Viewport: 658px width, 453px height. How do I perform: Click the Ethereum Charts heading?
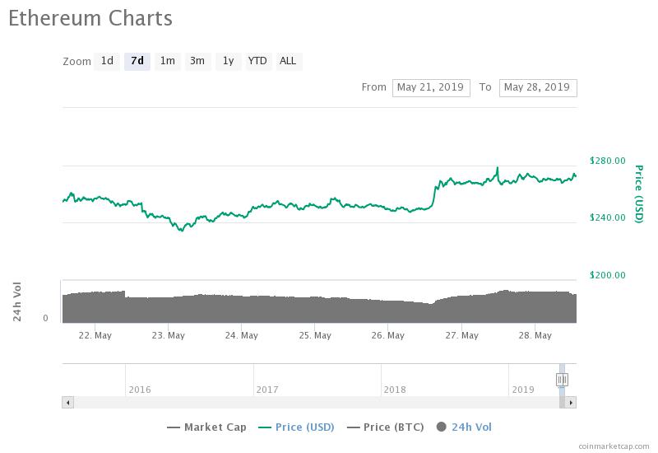90,18
